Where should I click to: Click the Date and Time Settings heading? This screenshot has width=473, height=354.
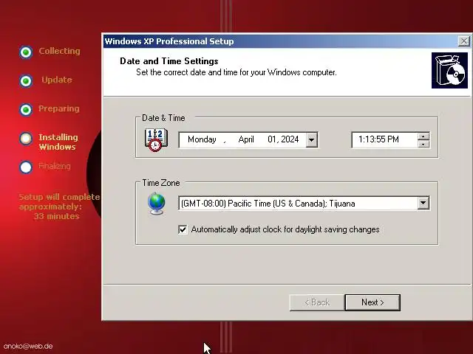tap(169, 61)
